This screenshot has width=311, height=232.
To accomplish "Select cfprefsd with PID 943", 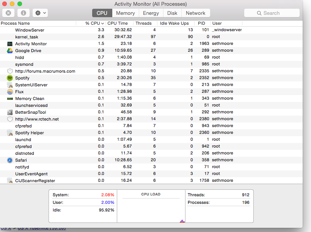I will pos(151,126).
